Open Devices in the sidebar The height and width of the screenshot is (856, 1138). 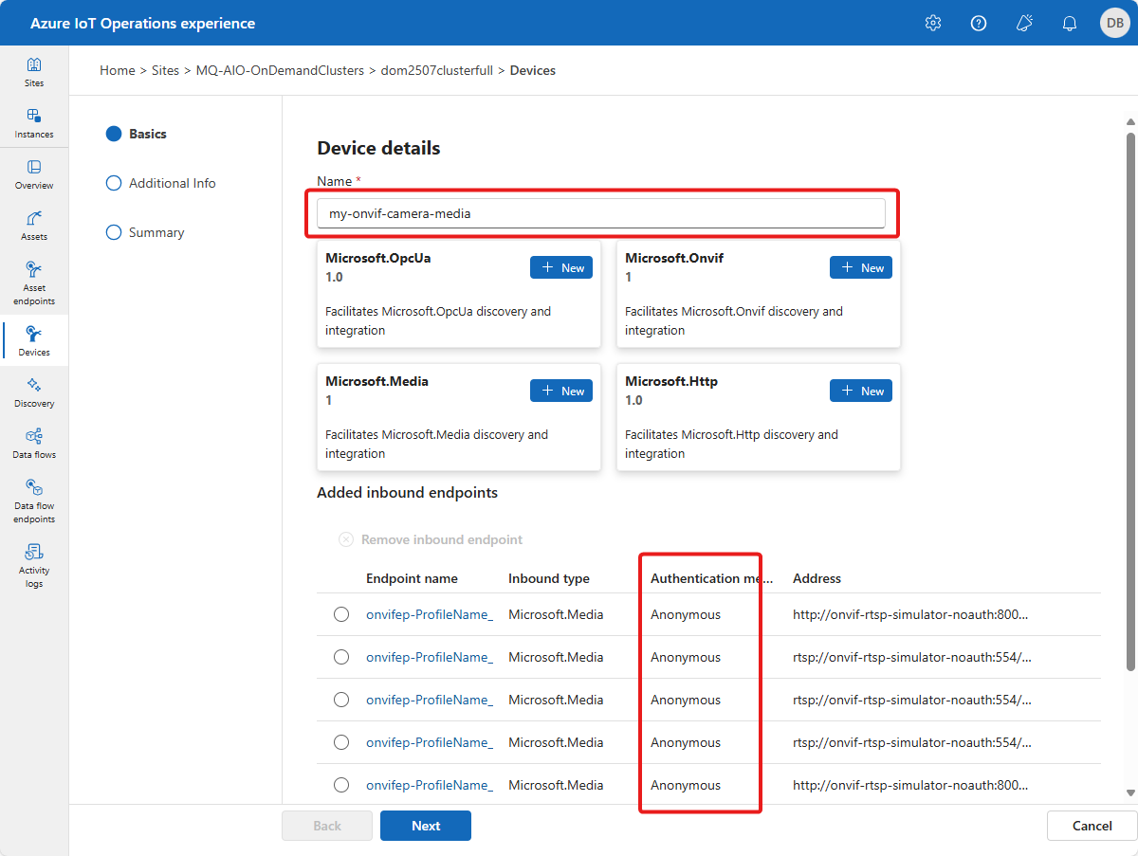(34, 340)
